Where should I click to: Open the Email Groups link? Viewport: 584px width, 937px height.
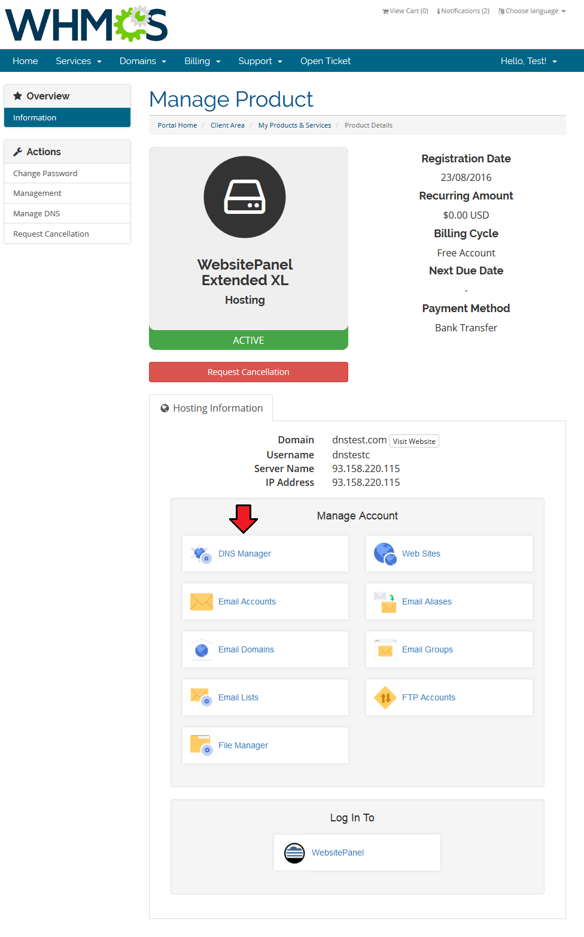(x=427, y=649)
